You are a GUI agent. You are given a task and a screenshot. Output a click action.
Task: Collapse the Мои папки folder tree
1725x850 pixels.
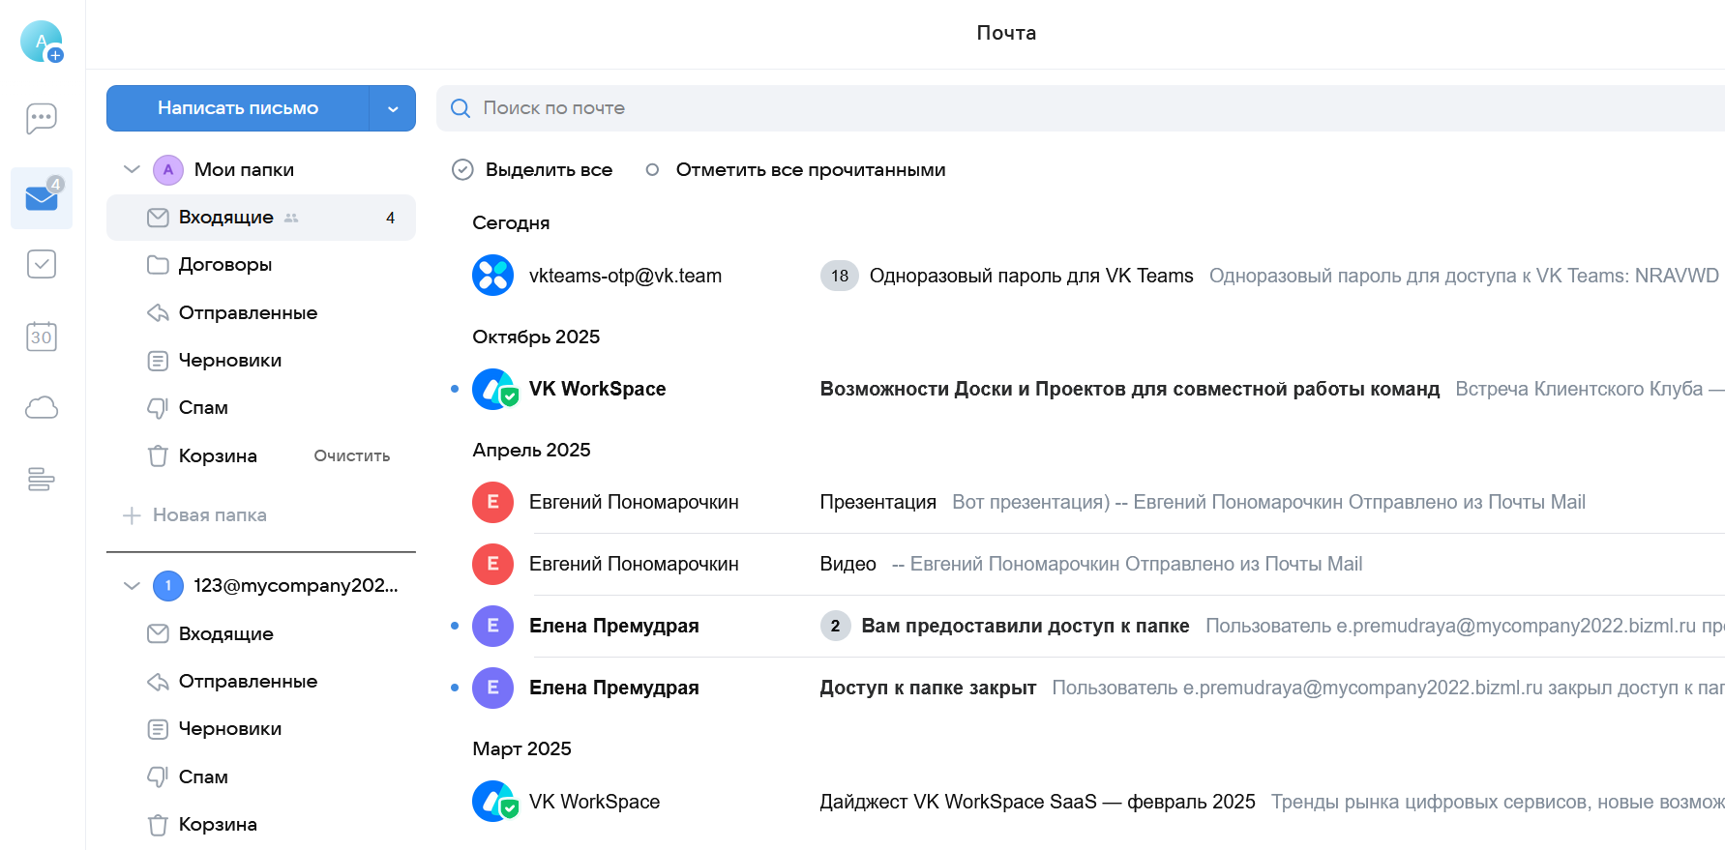[133, 170]
